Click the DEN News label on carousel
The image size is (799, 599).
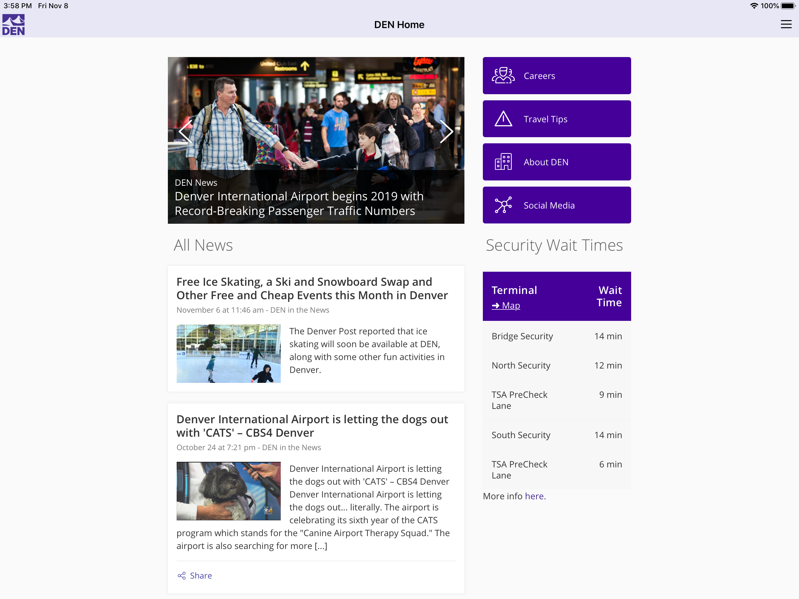pyautogui.click(x=196, y=183)
